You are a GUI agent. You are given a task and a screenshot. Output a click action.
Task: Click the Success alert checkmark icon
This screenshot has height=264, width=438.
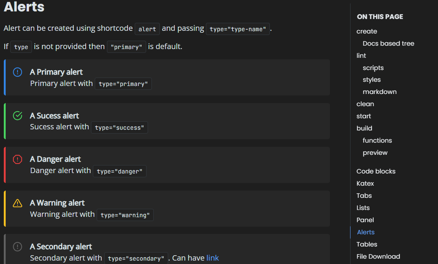coord(18,116)
